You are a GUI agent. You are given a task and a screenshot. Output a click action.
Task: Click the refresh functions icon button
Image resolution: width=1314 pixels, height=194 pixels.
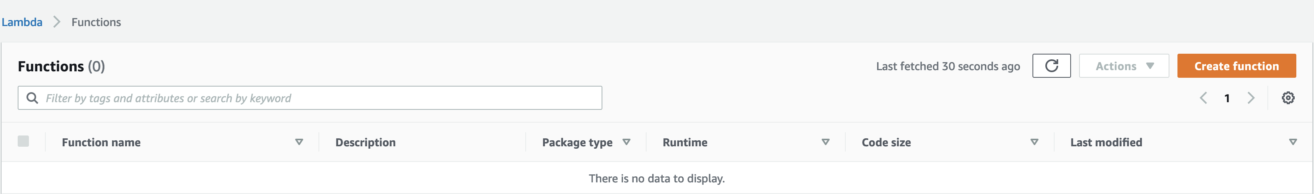[1051, 66]
